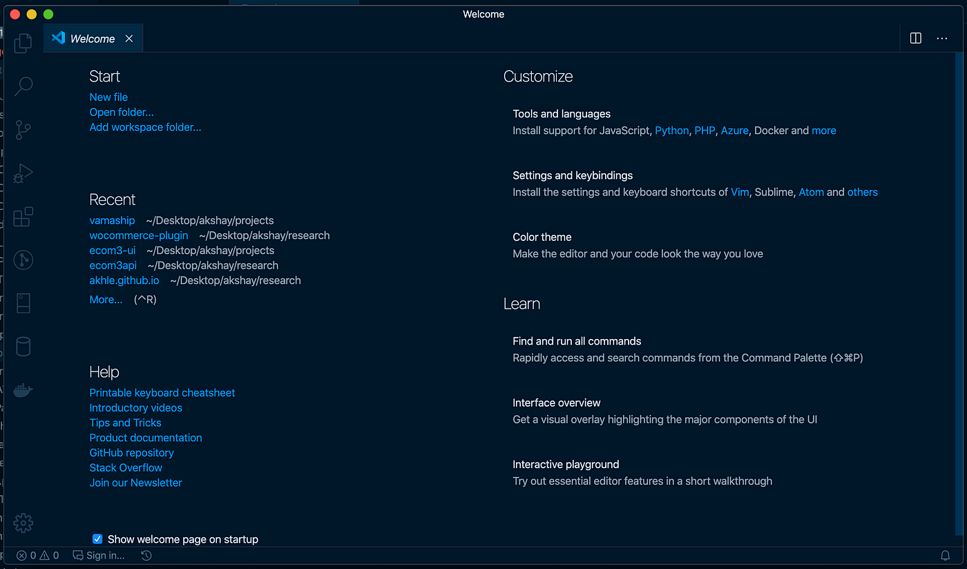The width and height of the screenshot is (967, 569).
Task: Close the Welcome tab
Action: click(x=129, y=39)
